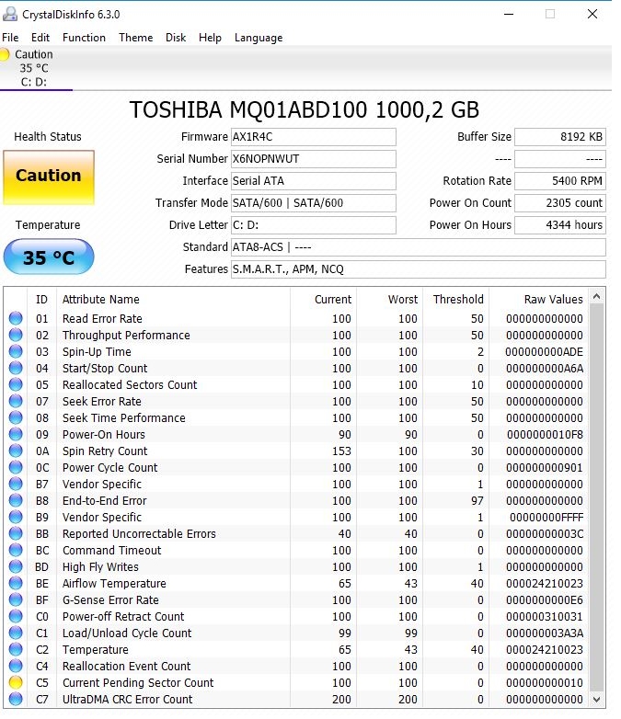Open the File menu

tap(10, 38)
